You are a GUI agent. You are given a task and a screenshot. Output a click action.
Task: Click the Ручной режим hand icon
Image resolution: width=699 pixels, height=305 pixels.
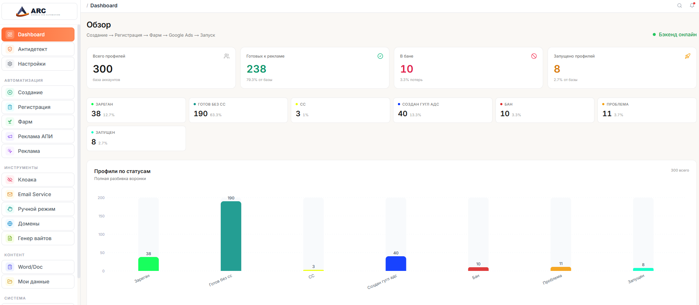click(10, 209)
